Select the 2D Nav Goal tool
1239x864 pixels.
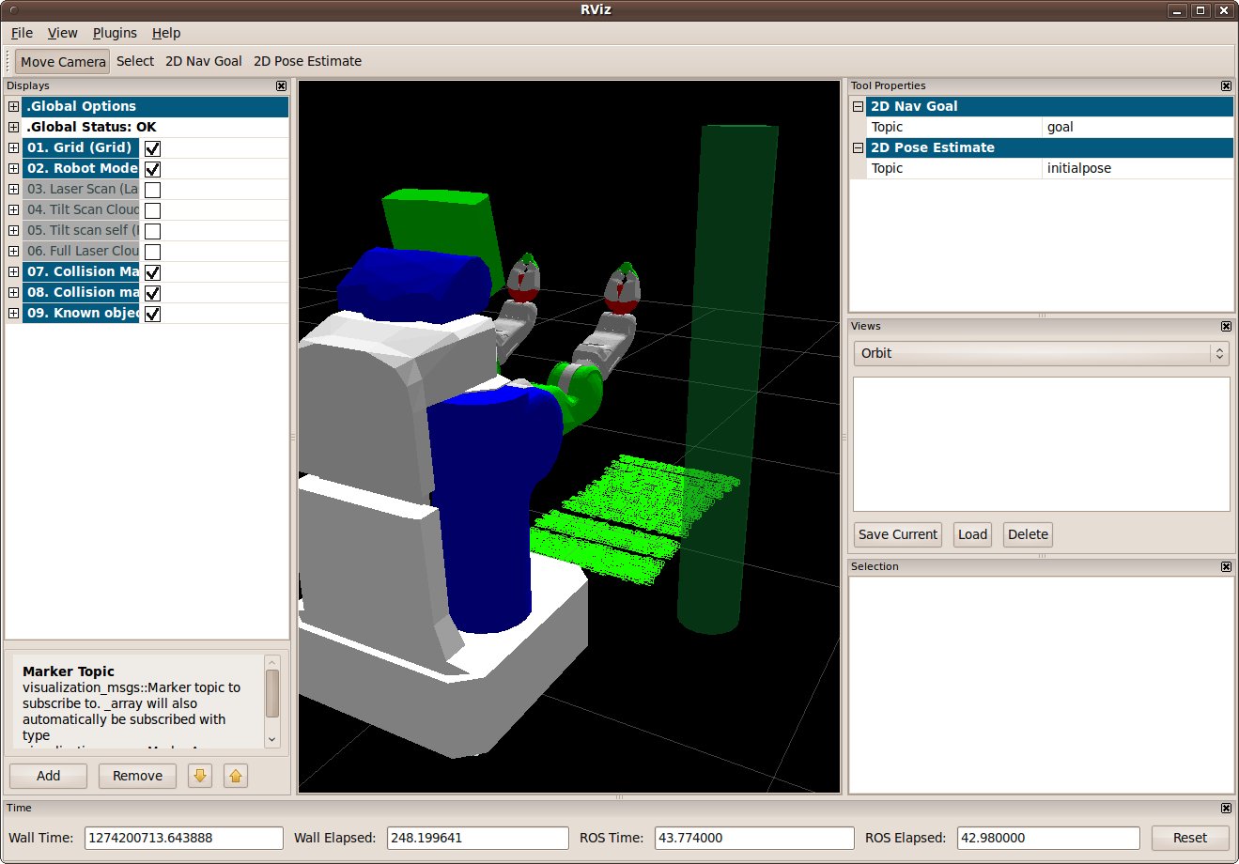(203, 61)
